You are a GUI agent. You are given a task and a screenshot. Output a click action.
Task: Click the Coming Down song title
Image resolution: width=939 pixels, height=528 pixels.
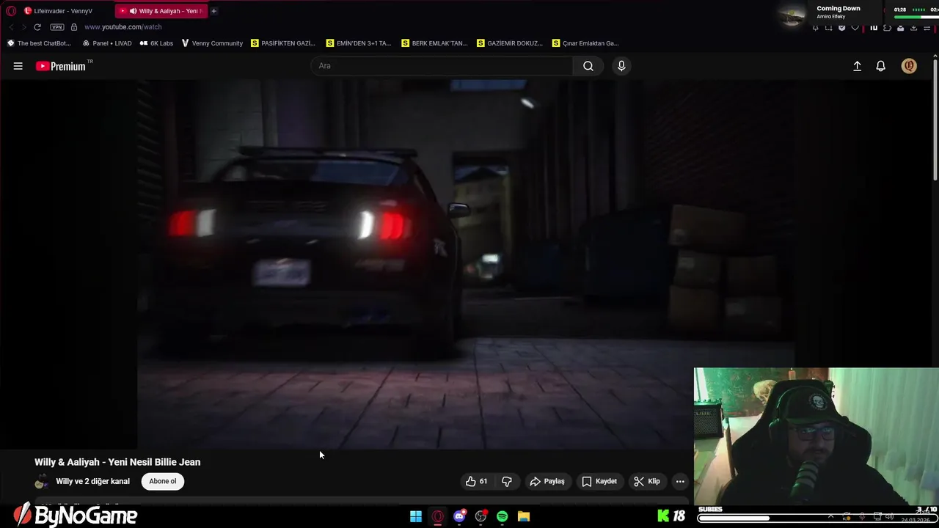[838, 9]
